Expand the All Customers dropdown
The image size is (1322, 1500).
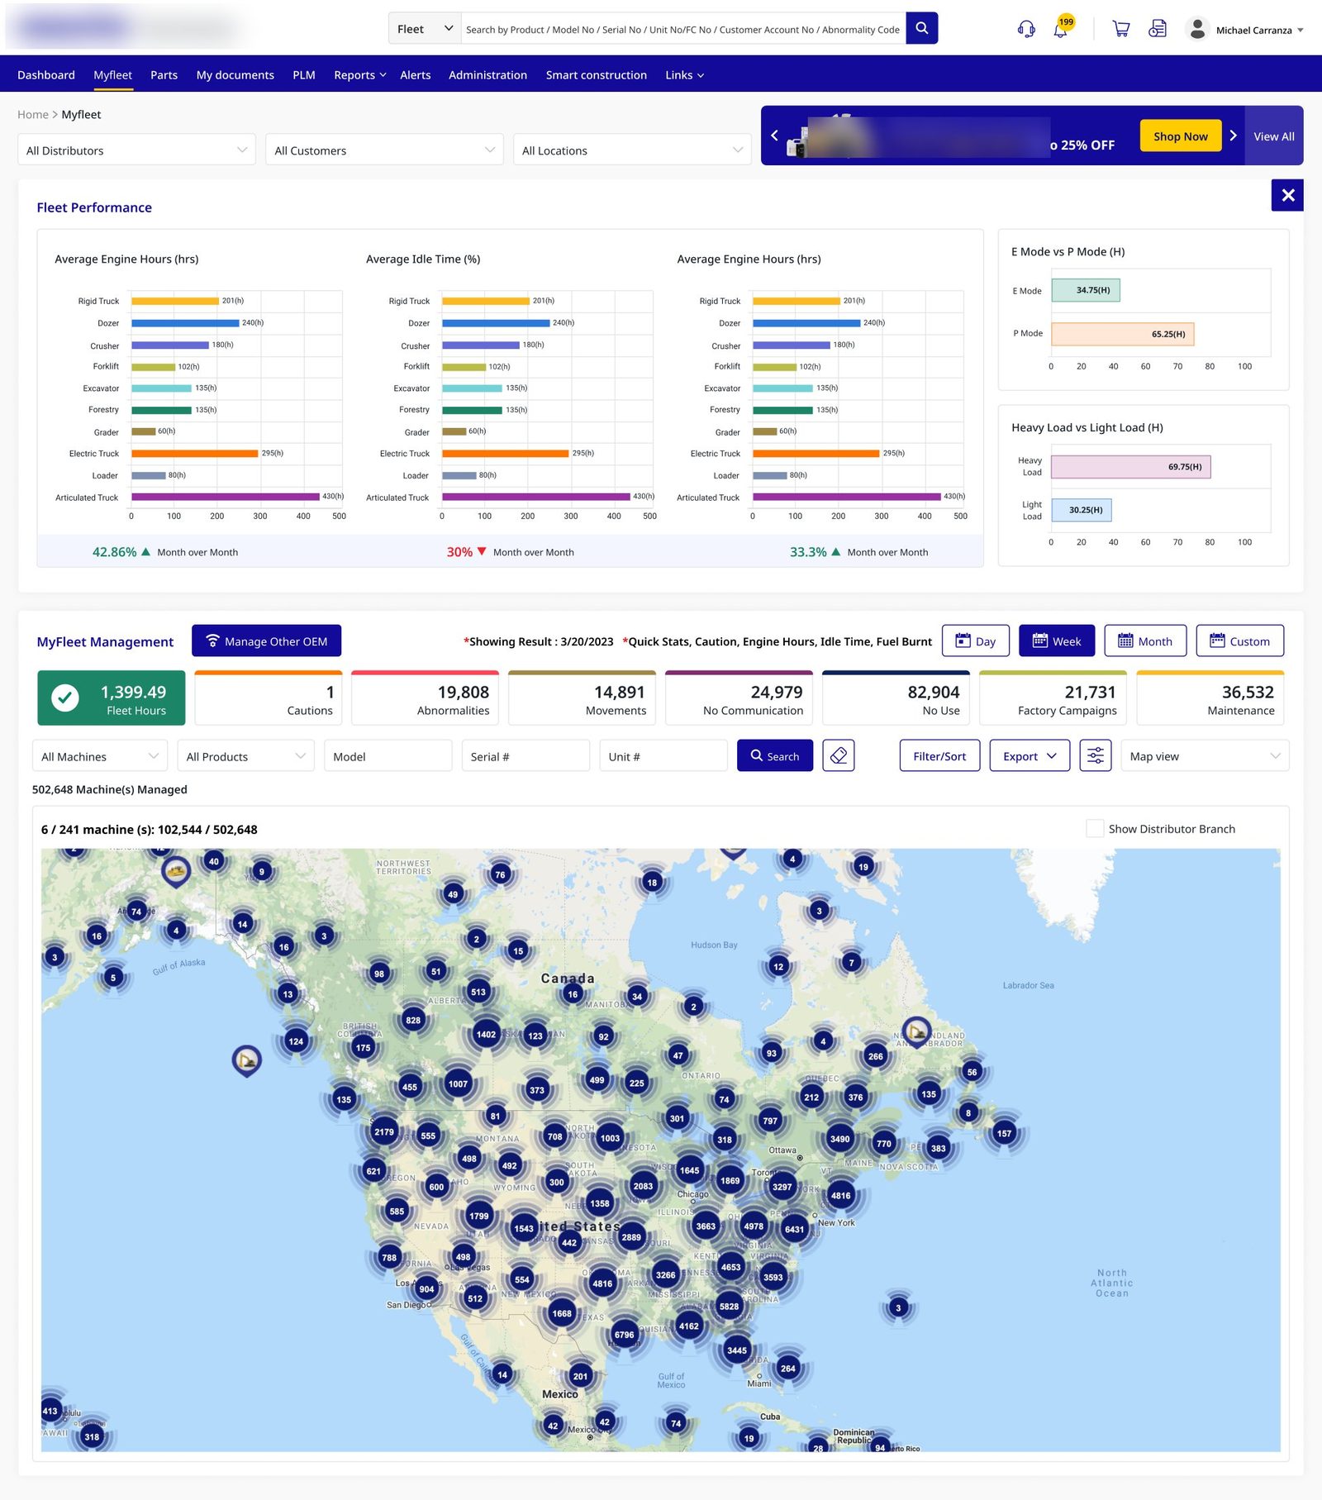click(x=384, y=150)
